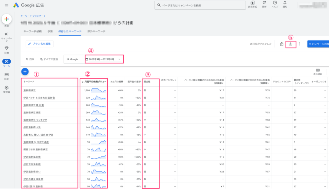This screenshot has height=193, width=329.
Task: Click keyword 温泉 宿 伊豆 高原
Action: pos(32,113)
